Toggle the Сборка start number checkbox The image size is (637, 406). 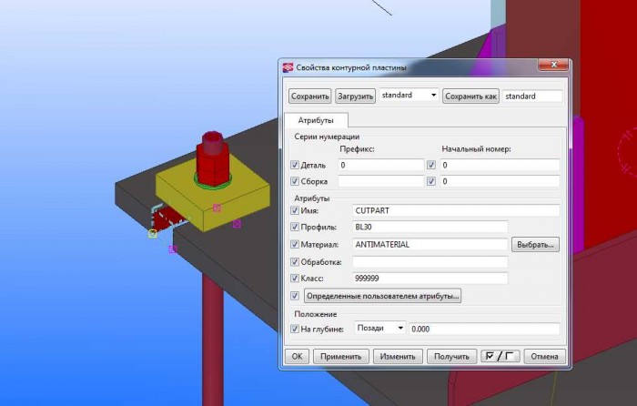point(431,181)
